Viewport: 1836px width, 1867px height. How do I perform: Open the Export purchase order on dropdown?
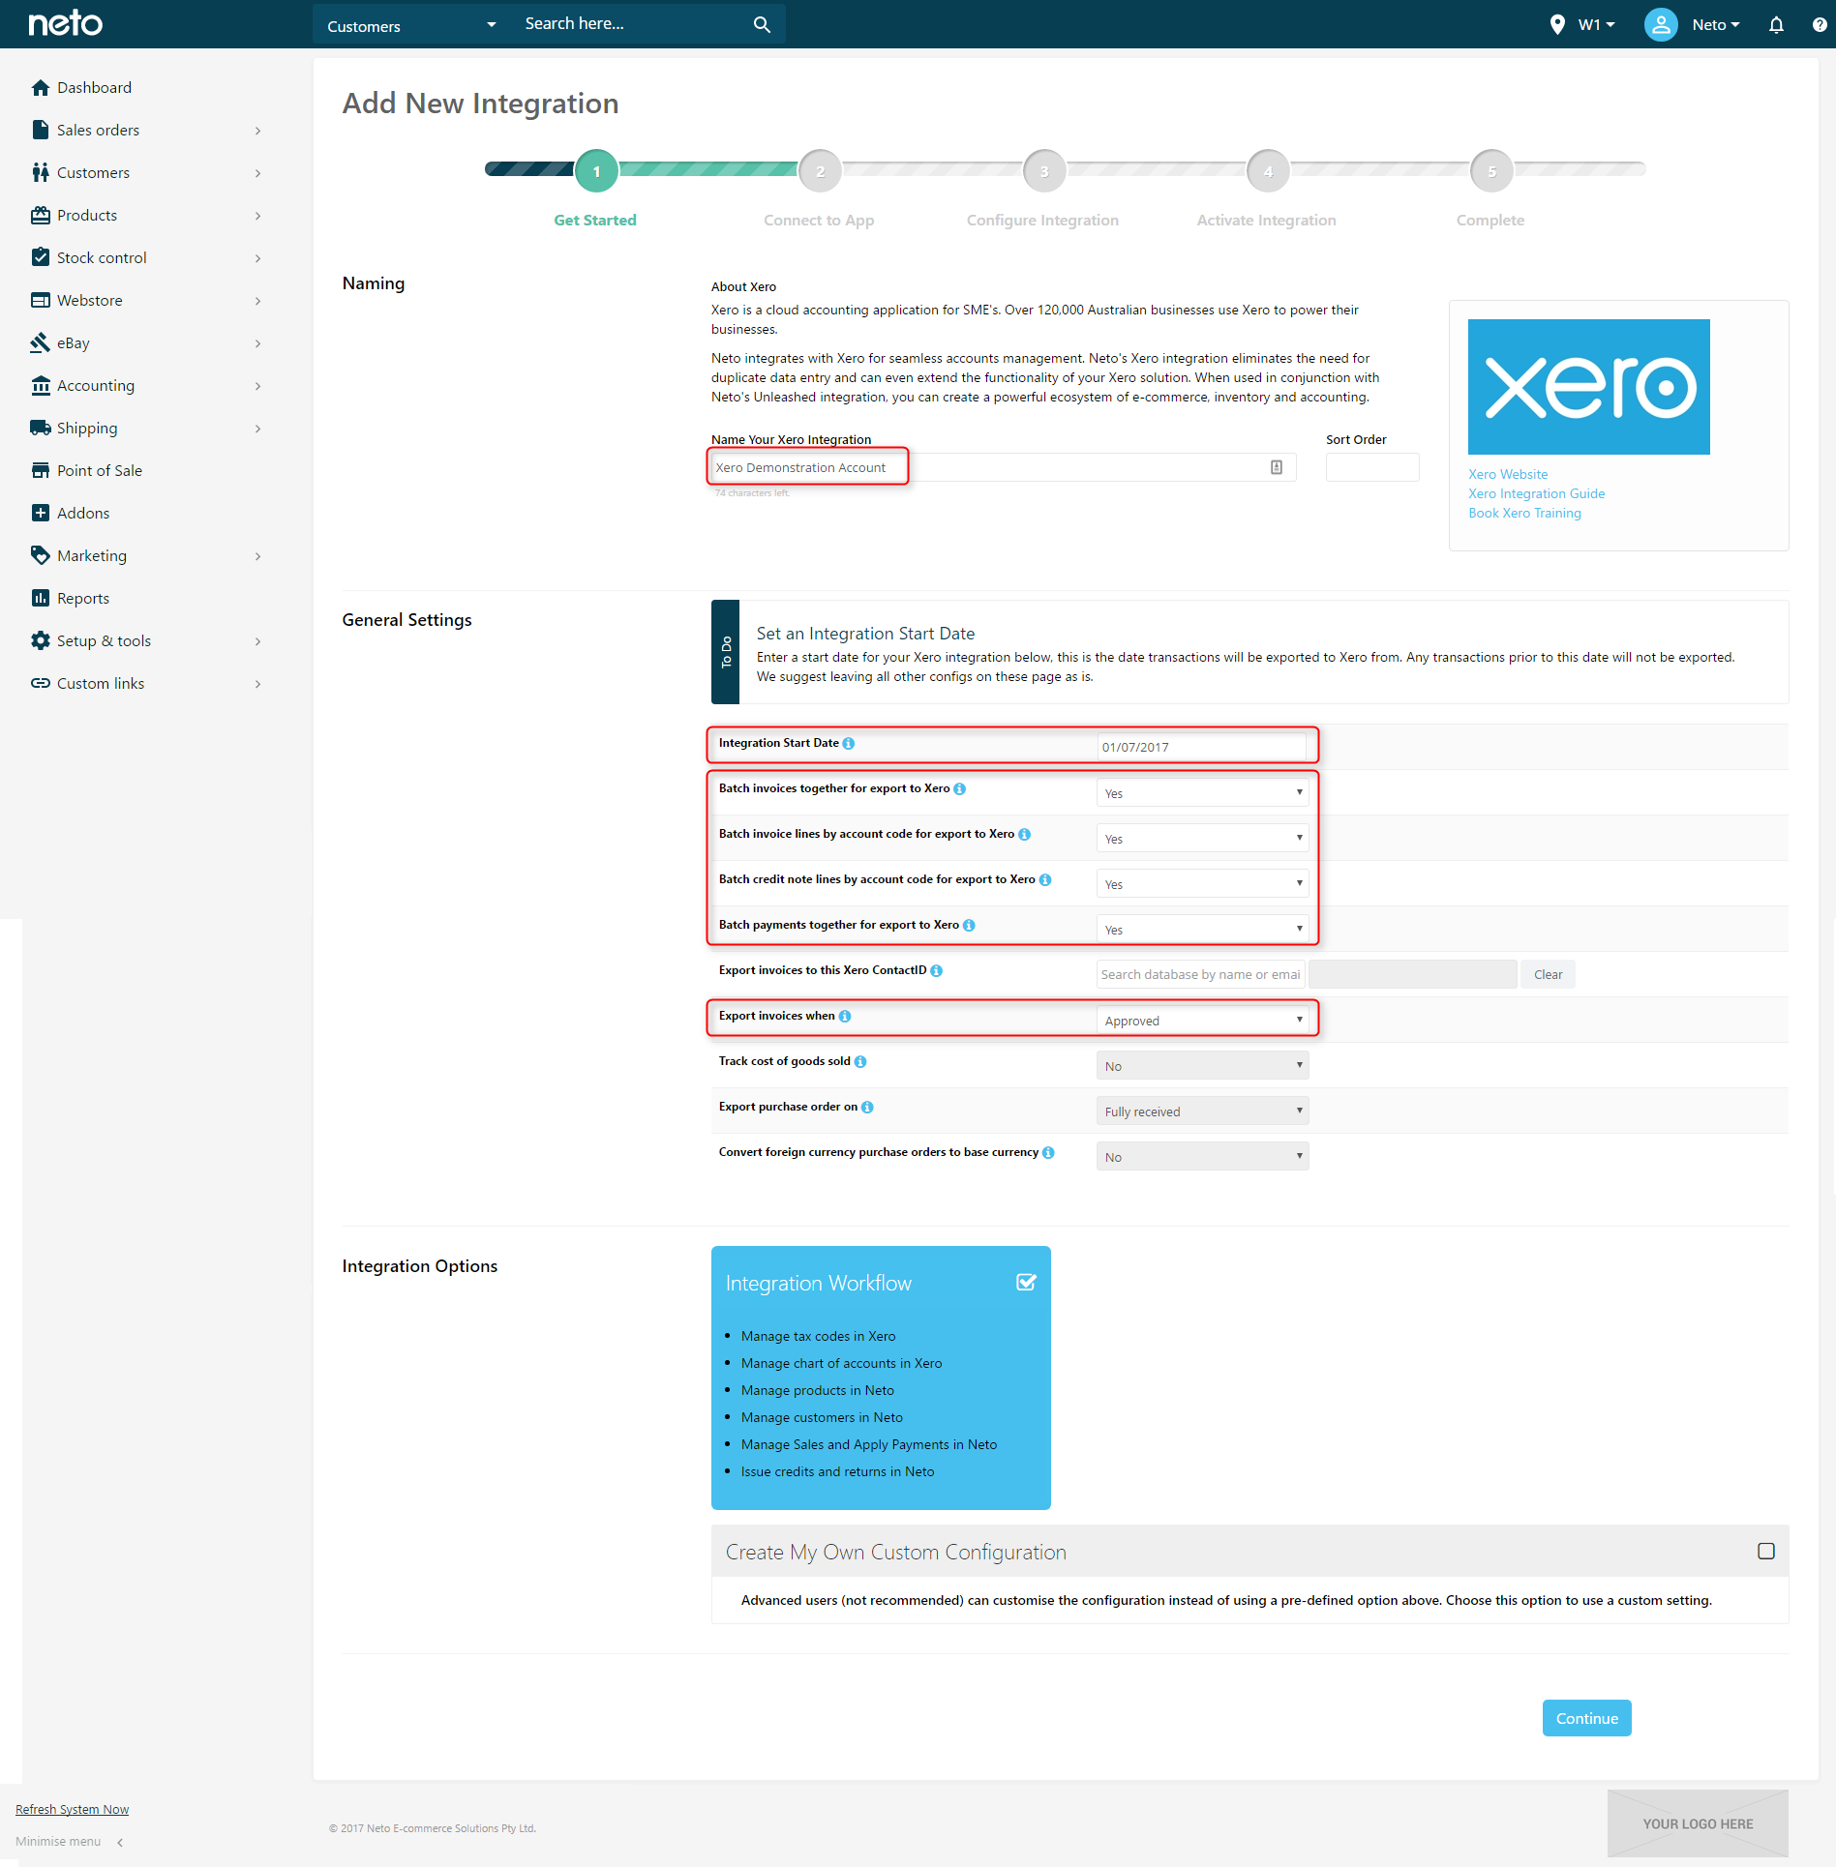(x=1202, y=1111)
